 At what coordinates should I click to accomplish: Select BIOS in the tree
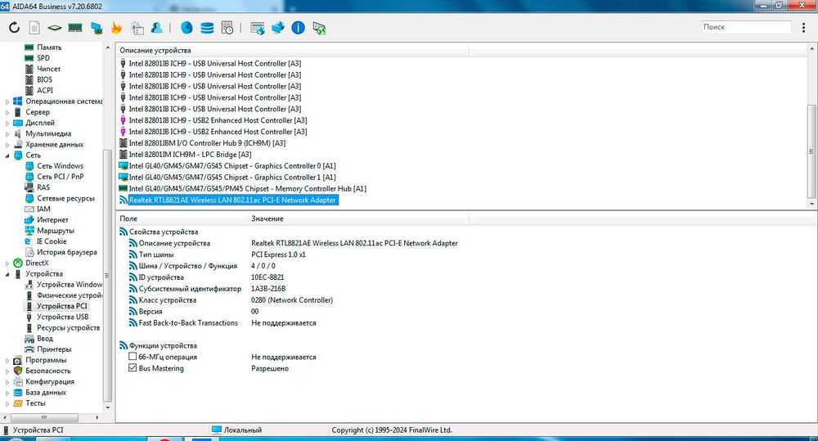pos(44,79)
